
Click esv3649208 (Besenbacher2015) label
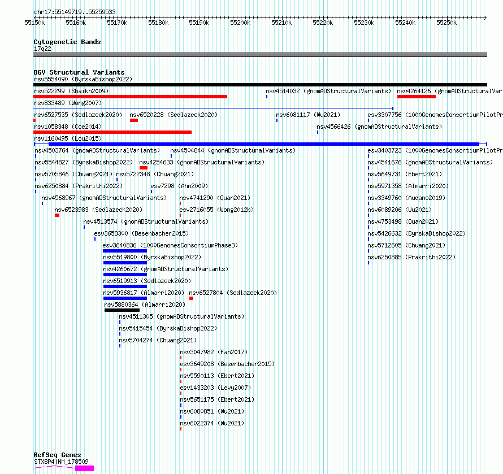(227, 364)
